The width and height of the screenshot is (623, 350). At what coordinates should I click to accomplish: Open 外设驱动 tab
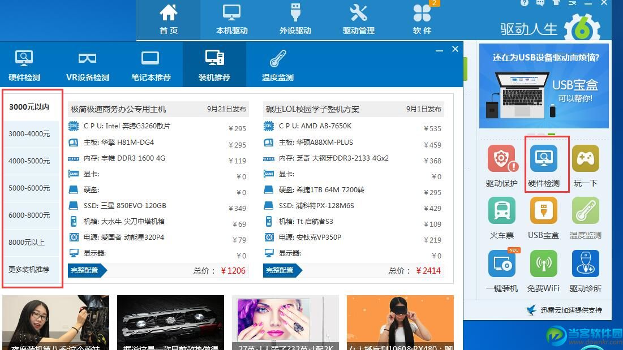pyautogui.click(x=295, y=19)
